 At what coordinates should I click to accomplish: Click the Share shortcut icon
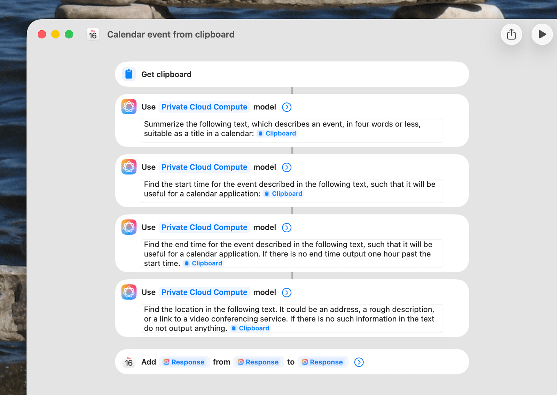point(511,34)
